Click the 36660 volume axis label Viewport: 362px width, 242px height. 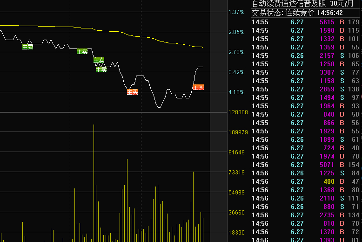pos(236,212)
